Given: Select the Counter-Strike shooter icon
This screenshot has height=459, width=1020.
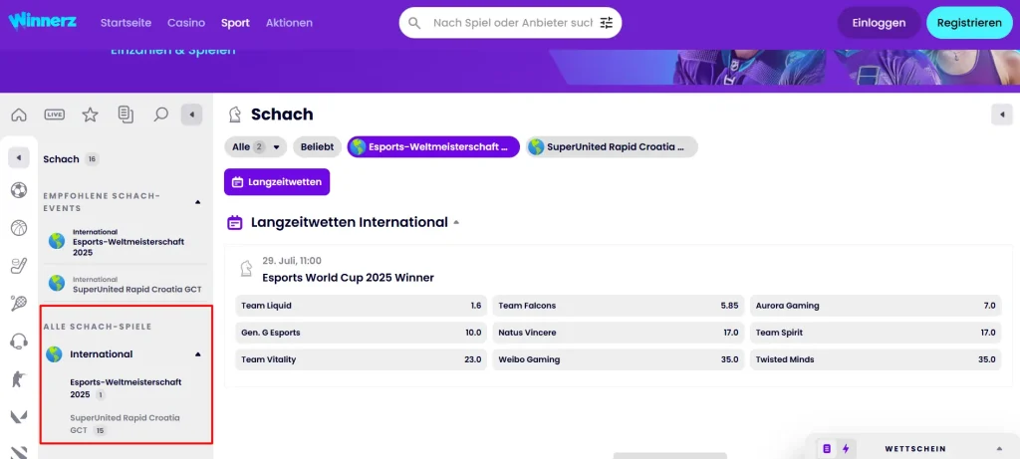Looking at the screenshot, I should (x=19, y=378).
